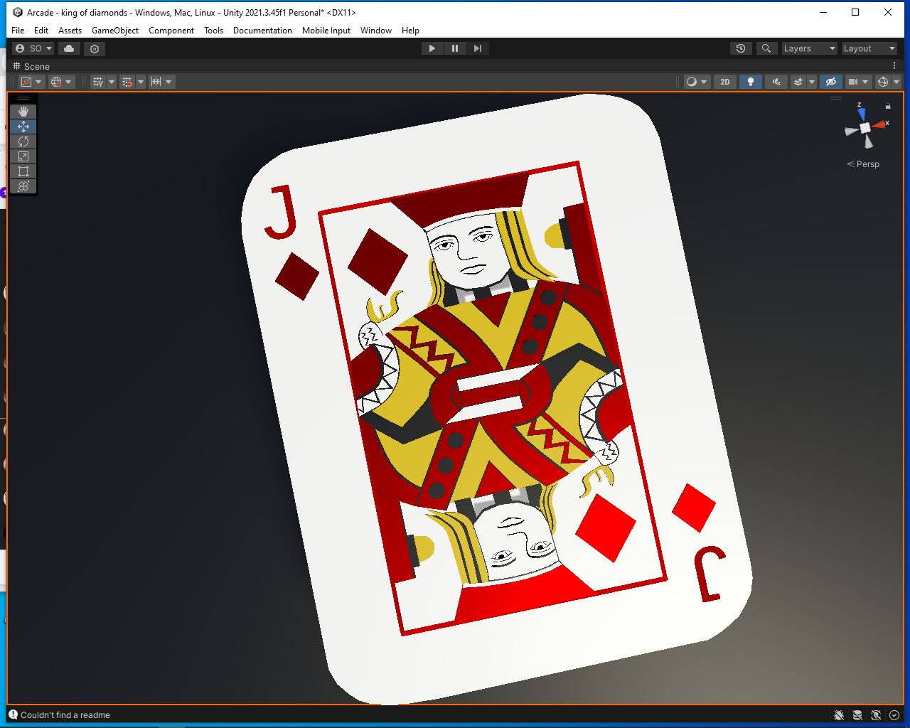910x728 pixels.
Task: Click the Scene tab
Action: point(31,65)
